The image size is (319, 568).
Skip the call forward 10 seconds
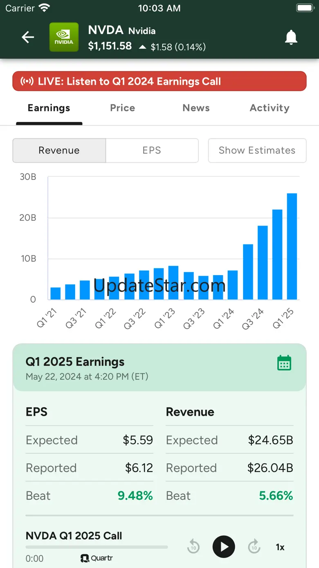254,547
